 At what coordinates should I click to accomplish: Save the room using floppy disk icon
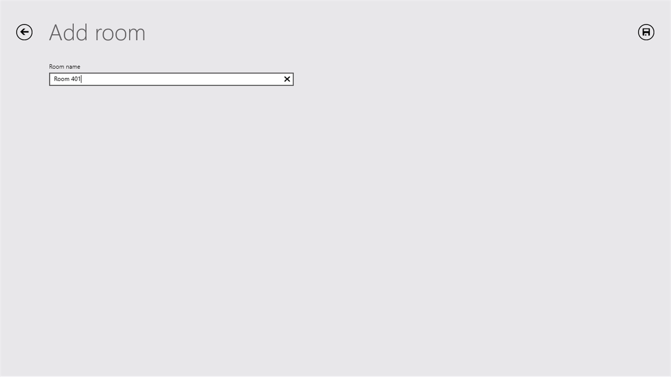click(x=646, y=32)
